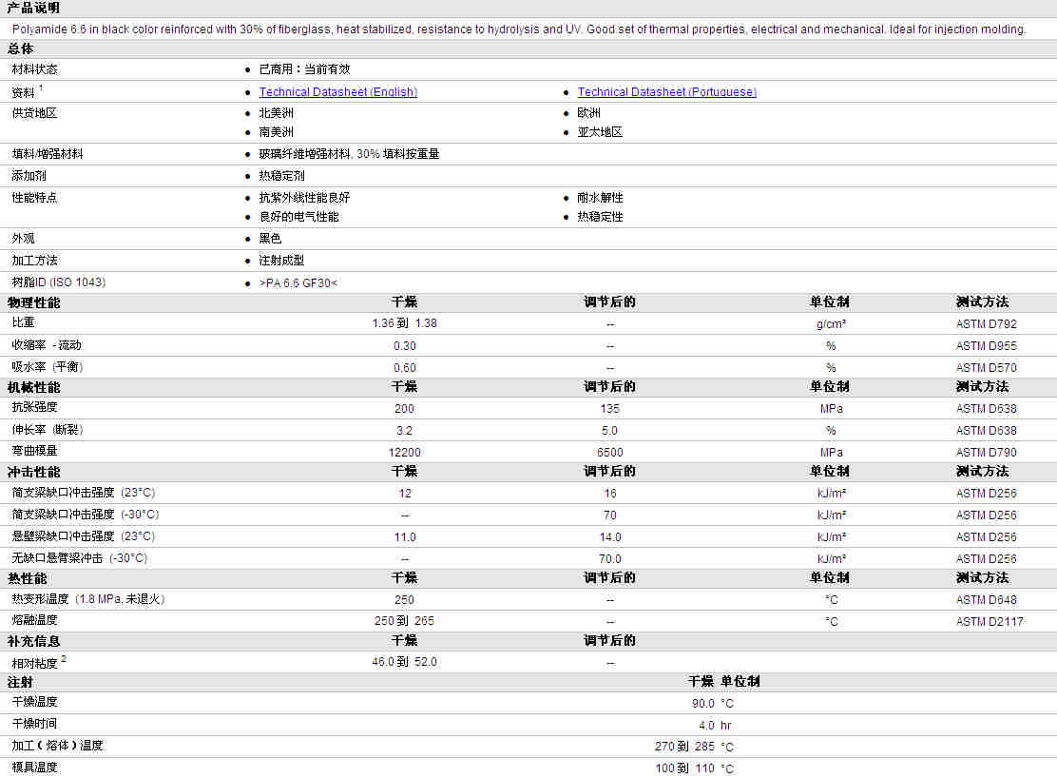Click the '注射成型' processing method value
The width and height of the screenshot is (1057, 778).
281,261
